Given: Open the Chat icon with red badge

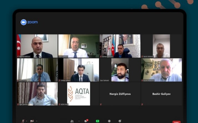Looking at the screenshot, I should [x=86, y=121].
